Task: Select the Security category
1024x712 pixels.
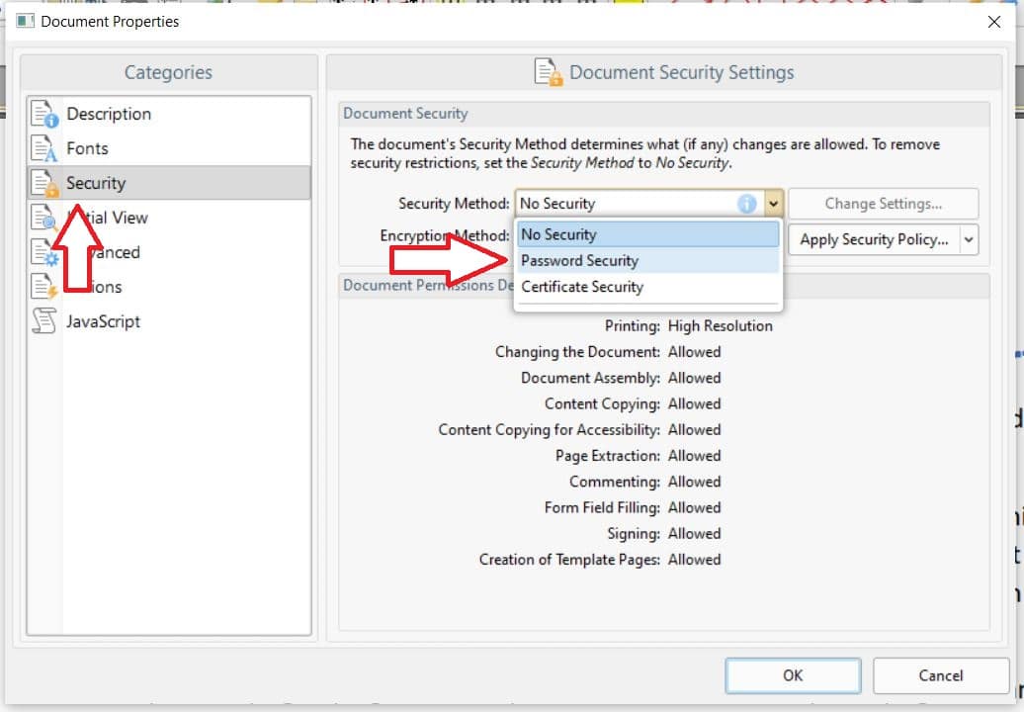Action: click(x=168, y=183)
